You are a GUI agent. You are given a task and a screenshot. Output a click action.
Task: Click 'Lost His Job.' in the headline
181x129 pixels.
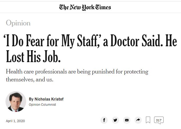click(33, 57)
